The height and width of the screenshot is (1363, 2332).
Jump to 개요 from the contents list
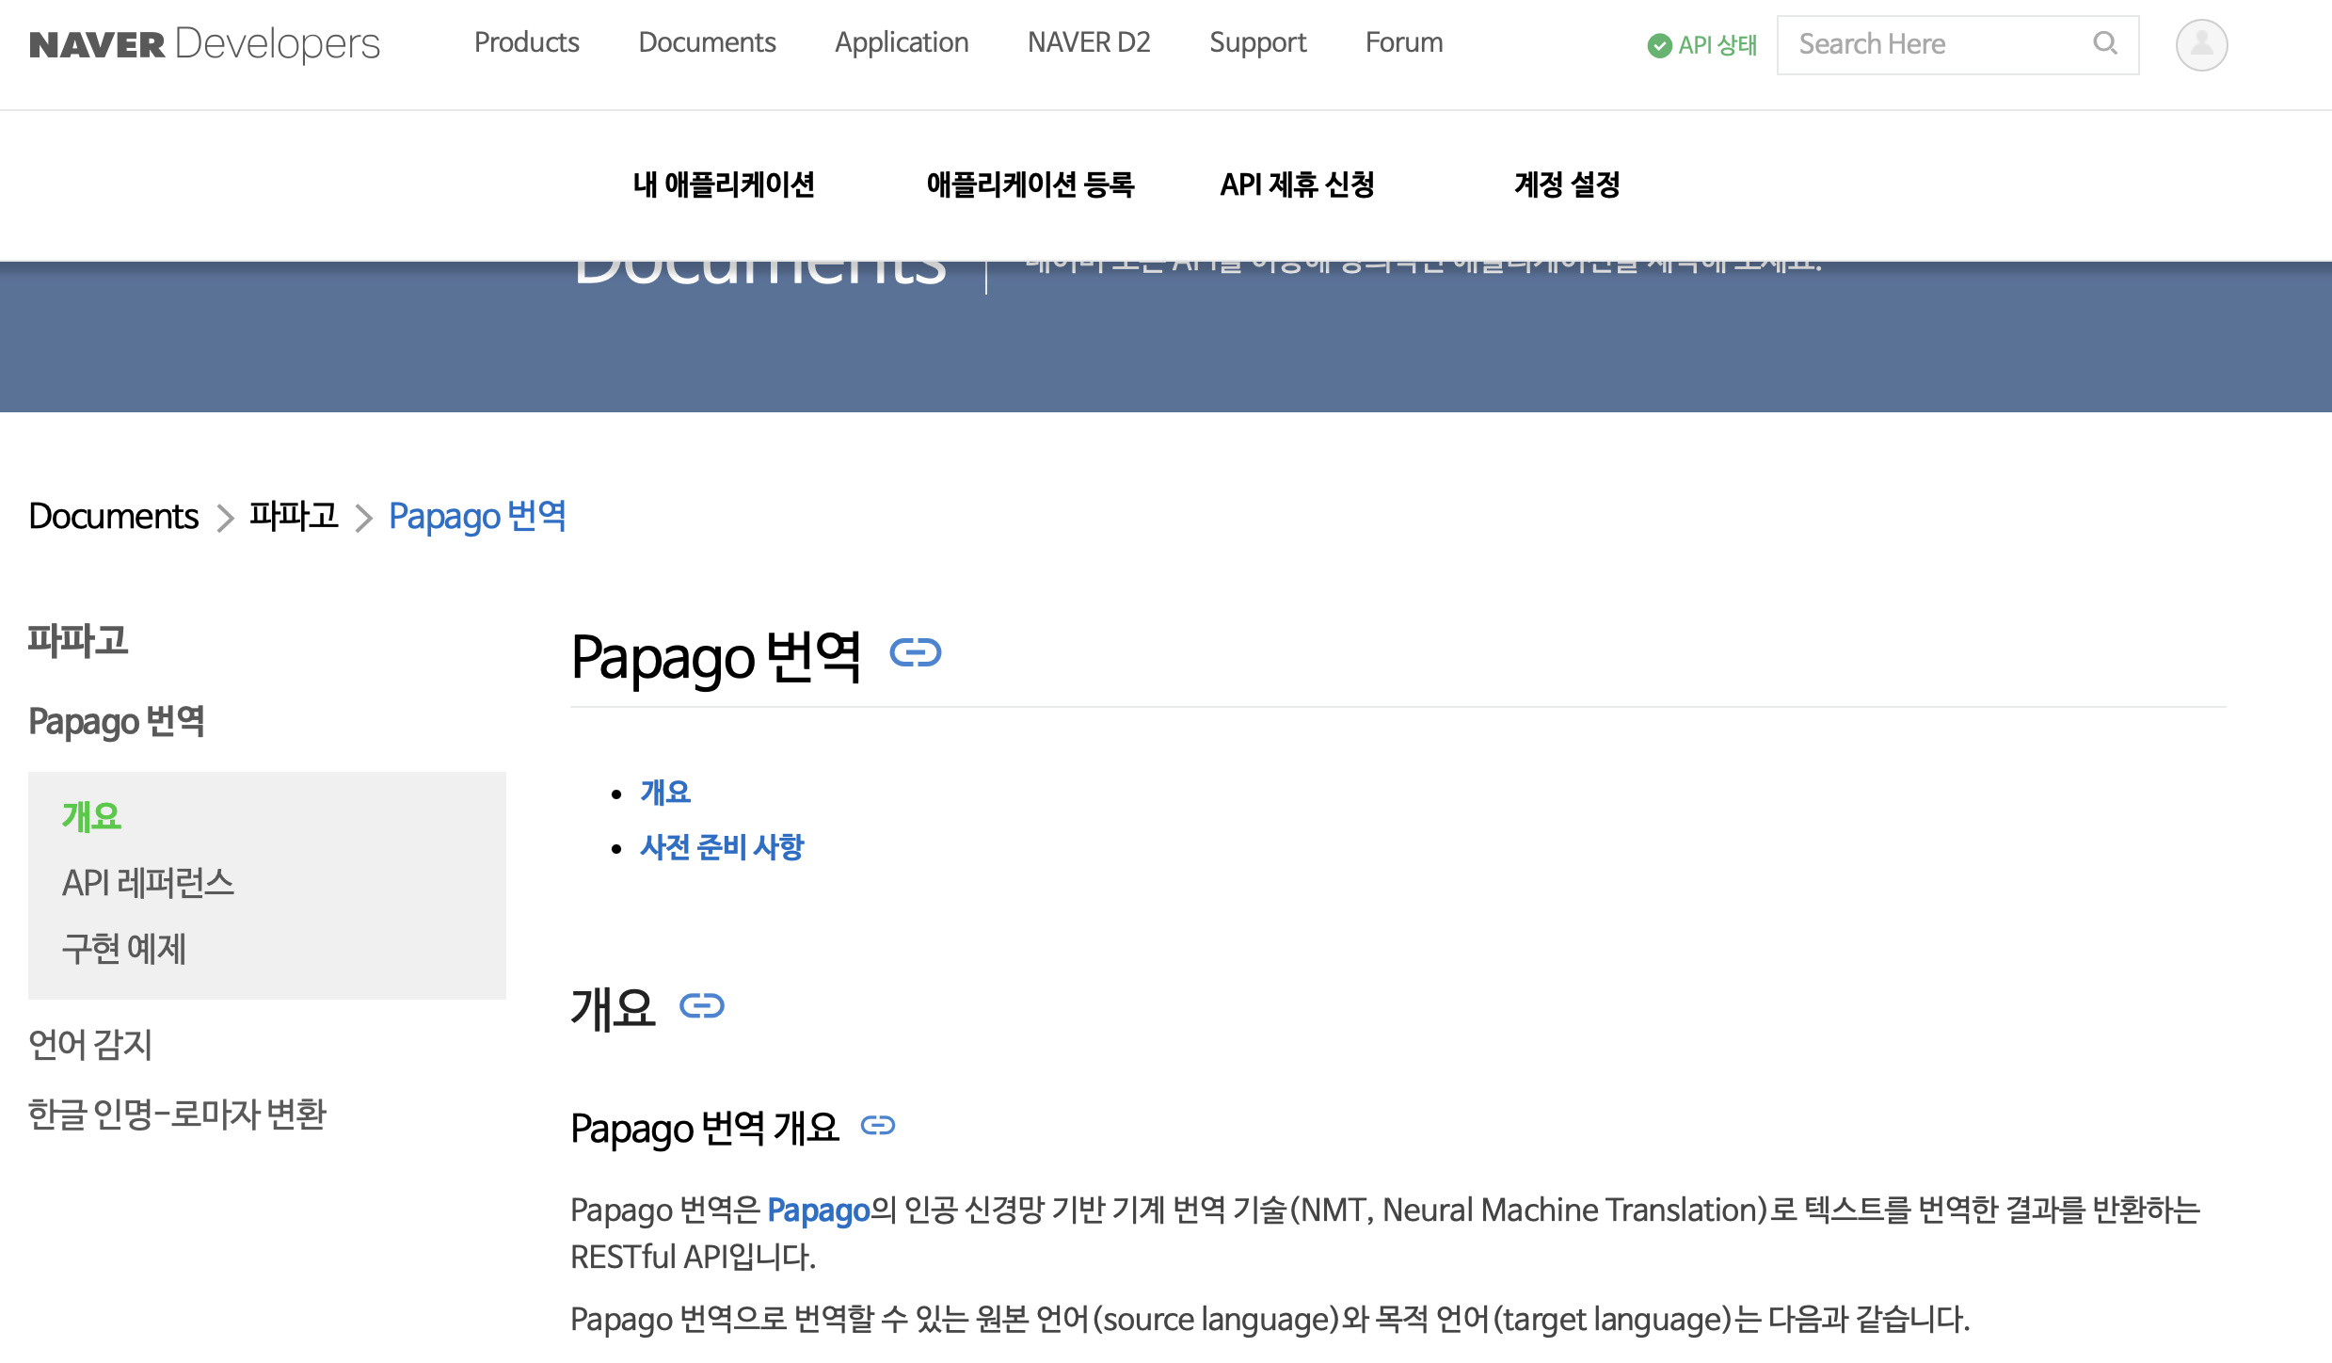click(x=665, y=793)
